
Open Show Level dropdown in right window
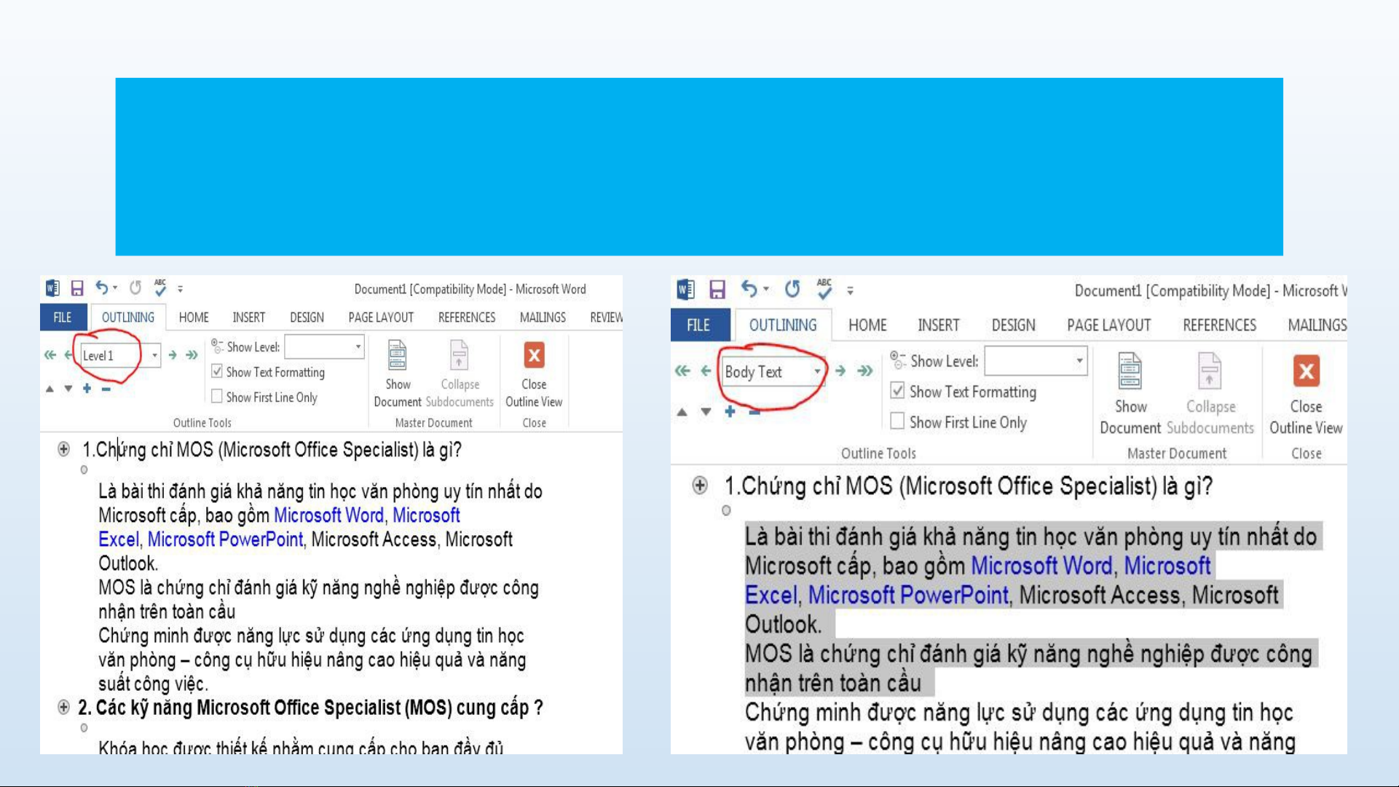(1079, 361)
